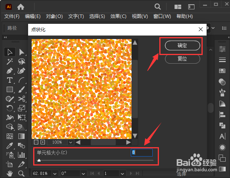Open the 帮助(H) menu
230x178 pixels.
click(185, 16)
